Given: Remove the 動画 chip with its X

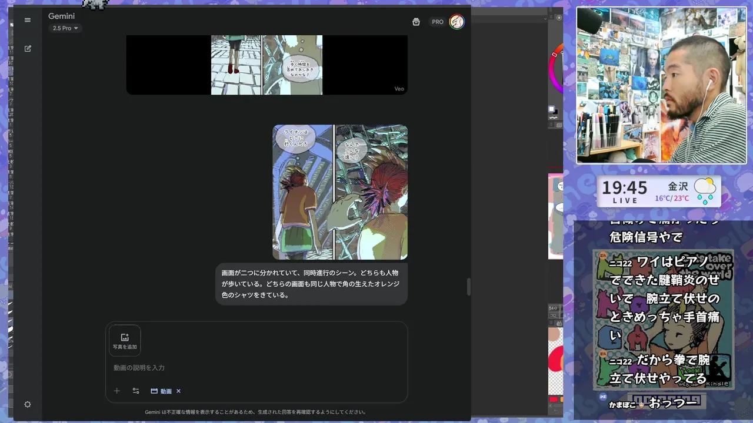Looking at the screenshot, I should pos(178,391).
